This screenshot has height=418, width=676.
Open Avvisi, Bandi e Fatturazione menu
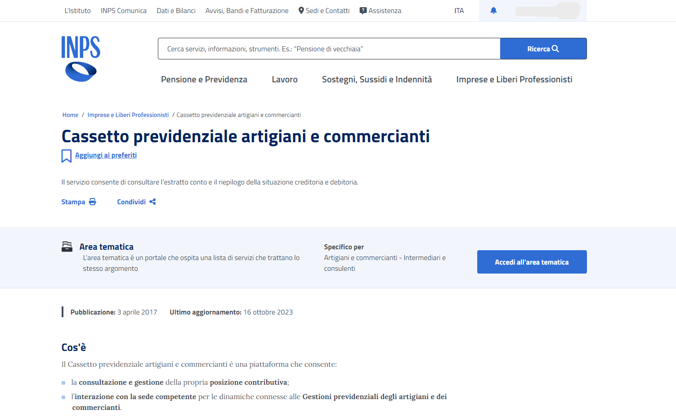click(x=247, y=10)
